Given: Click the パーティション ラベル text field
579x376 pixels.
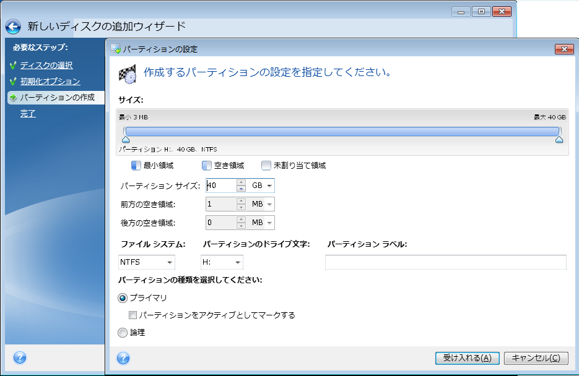Looking at the screenshot, I should (445, 262).
